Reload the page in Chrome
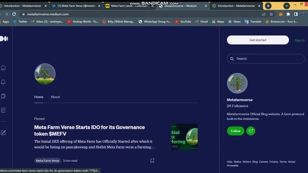This screenshot has height=173, width=308. [14, 14]
